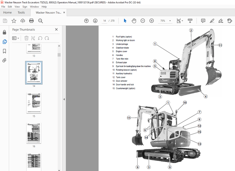This screenshot has width=235, height=171.
Task: Collapse the left pane with divider arrow
Action: pyautogui.click(x=64, y=99)
